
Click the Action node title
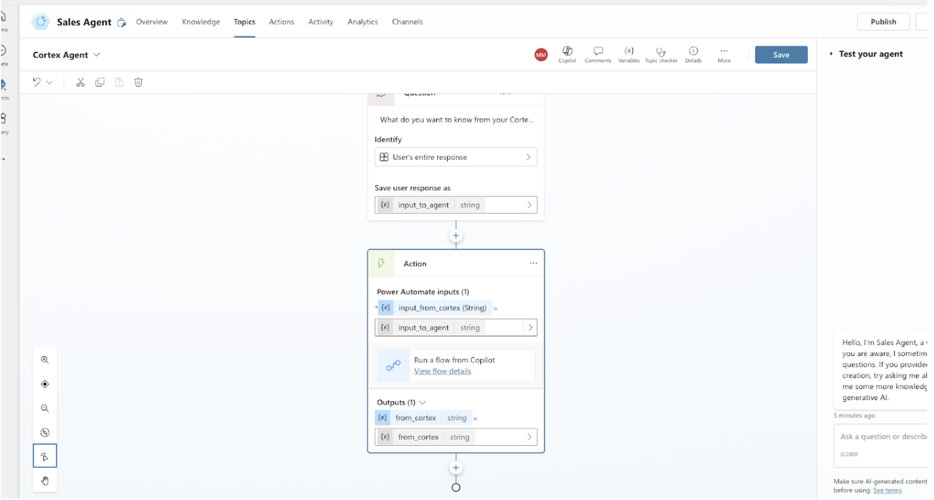point(415,264)
